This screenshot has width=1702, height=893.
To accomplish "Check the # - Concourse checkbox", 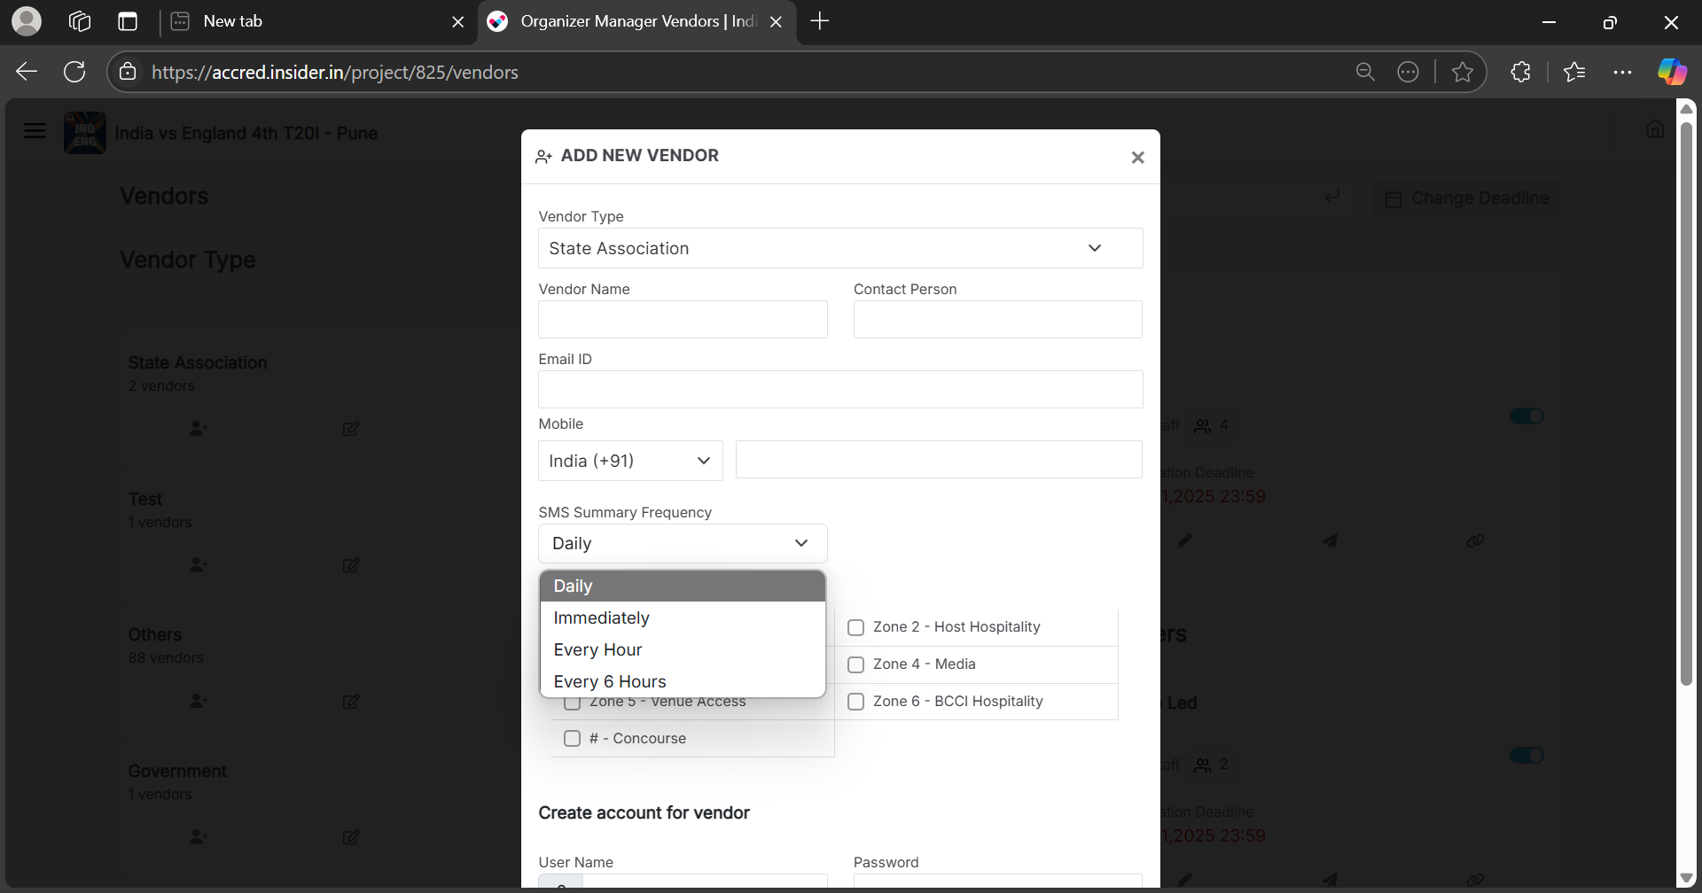I will (x=572, y=739).
